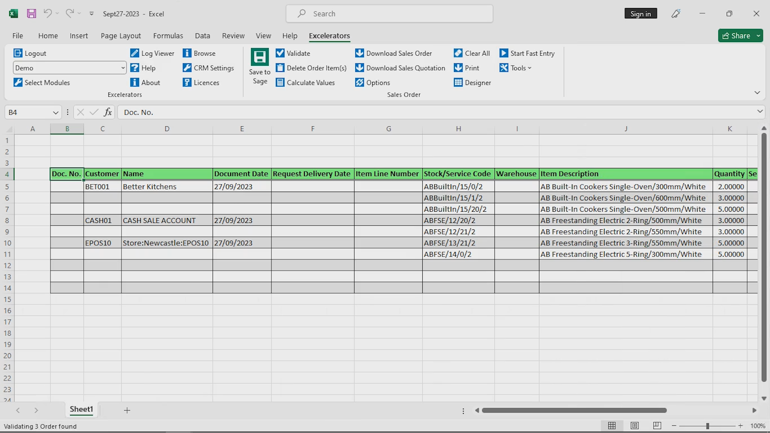Select stock code ABFSE/14/0/2 cell
The height and width of the screenshot is (433, 770).
coord(458,254)
